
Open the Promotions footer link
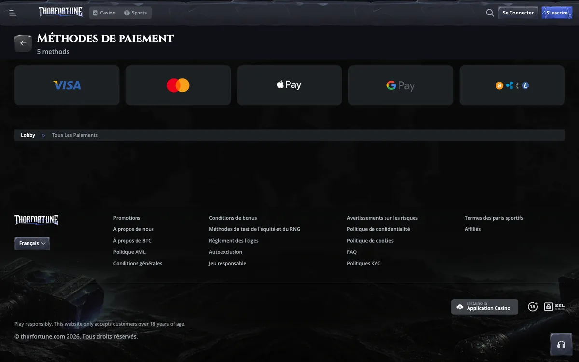(x=127, y=218)
